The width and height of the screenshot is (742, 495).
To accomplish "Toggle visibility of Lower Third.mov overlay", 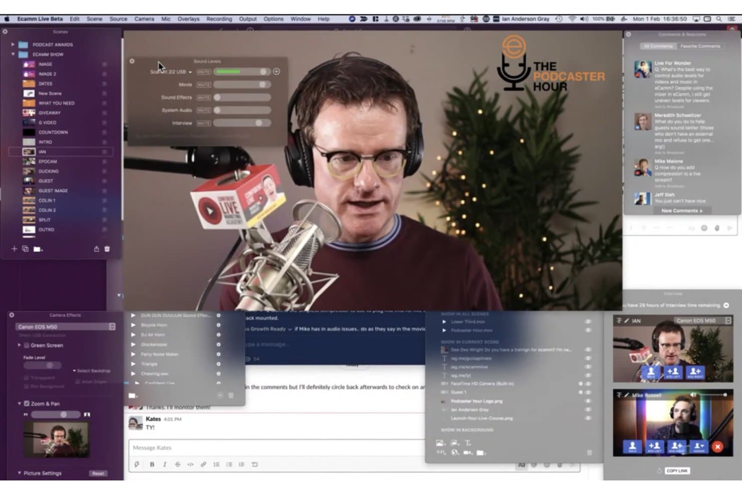I will click(x=588, y=322).
